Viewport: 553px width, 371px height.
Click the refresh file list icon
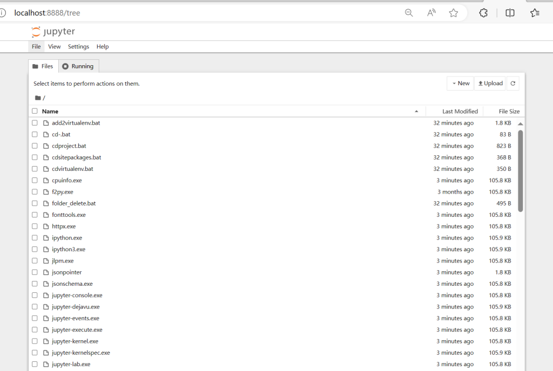(513, 84)
